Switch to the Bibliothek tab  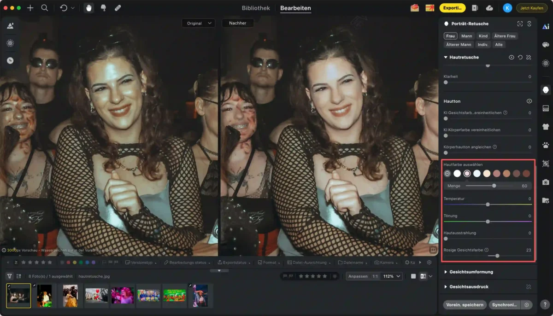coord(256,8)
